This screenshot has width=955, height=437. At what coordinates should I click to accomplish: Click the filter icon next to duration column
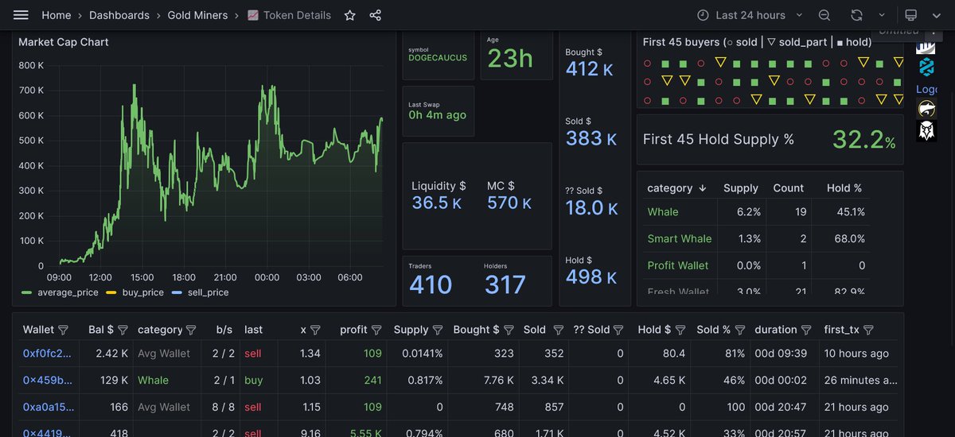coord(805,330)
